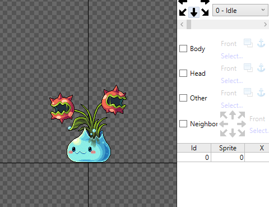Enable the Other reference checkbox
The width and height of the screenshot is (269, 207).
pyautogui.click(x=183, y=98)
